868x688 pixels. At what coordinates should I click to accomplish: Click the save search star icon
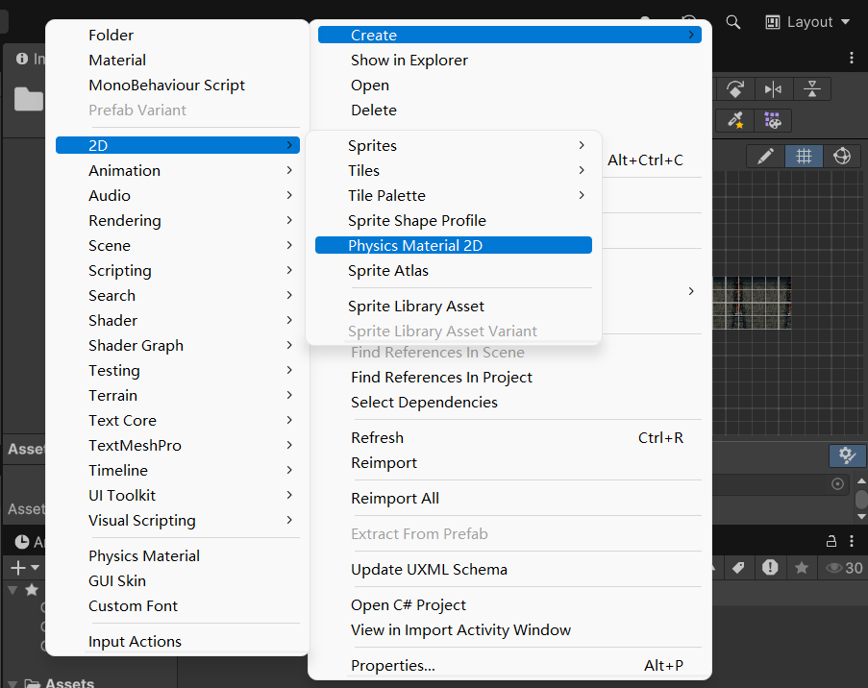point(801,568)
